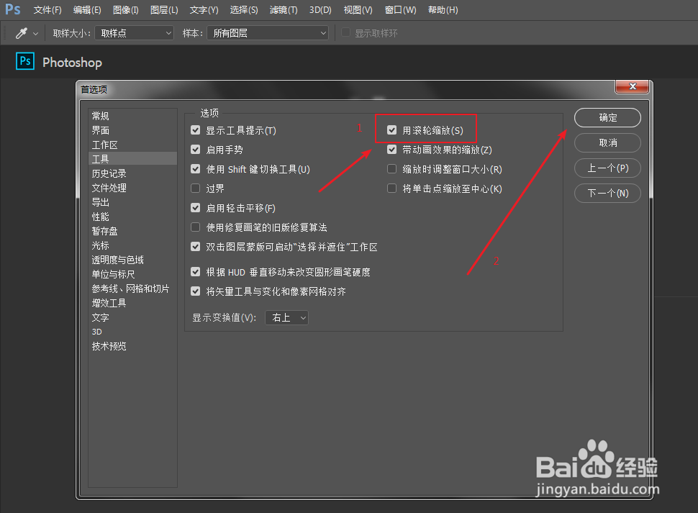The width and height of the screenshot is (698, 513).
Task: Select 文字 in preferences list
Action: coord(132,317)
